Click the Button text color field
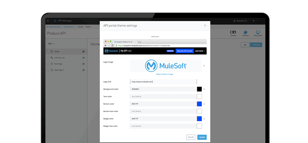 coord(163,111)
